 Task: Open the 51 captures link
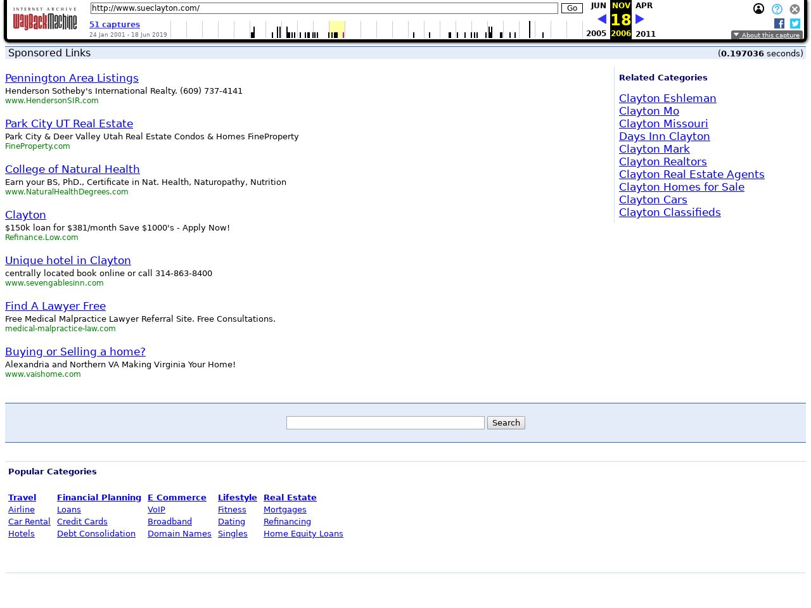coord(115,24)
